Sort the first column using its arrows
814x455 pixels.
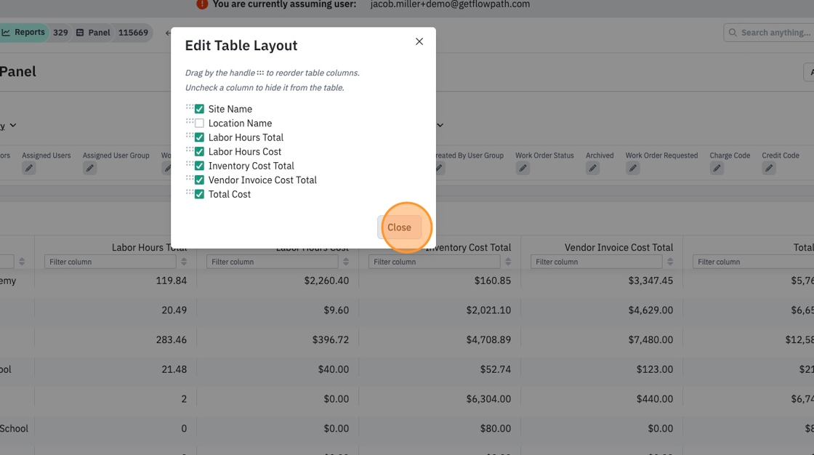pos(22,262)
